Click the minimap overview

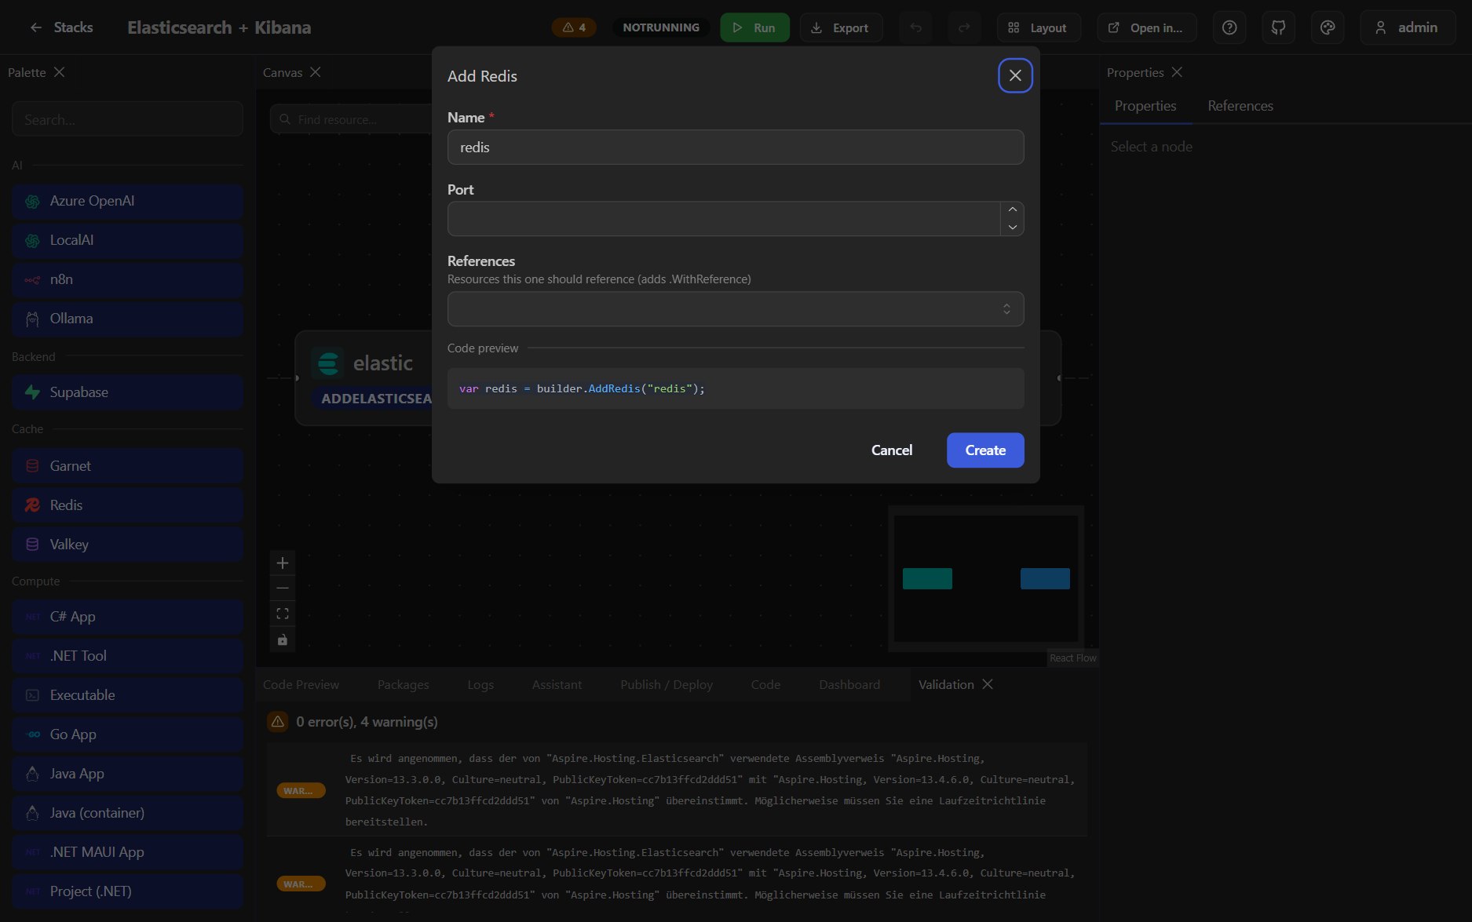[x=986, y=578]
